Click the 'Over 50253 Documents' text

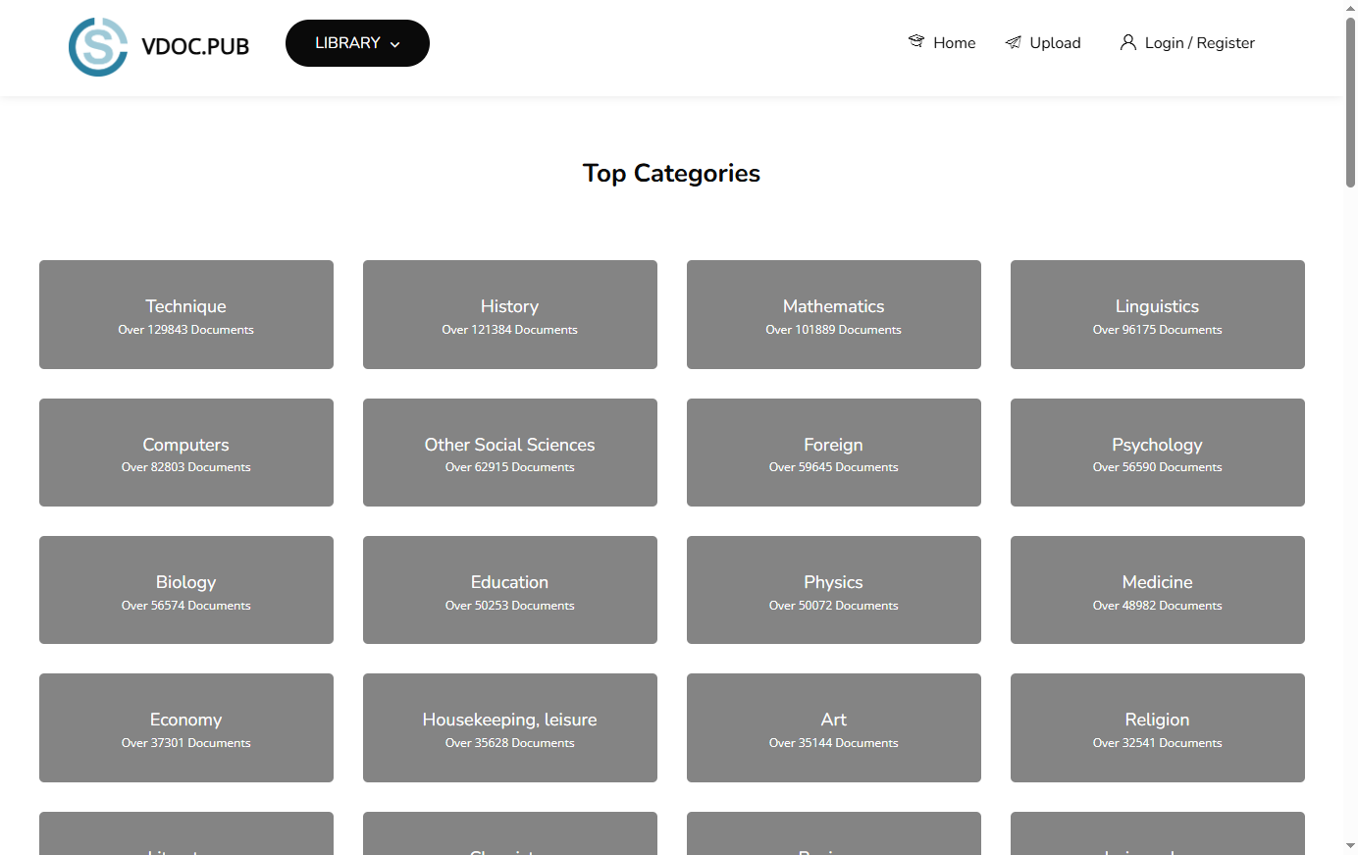(510, 606)
